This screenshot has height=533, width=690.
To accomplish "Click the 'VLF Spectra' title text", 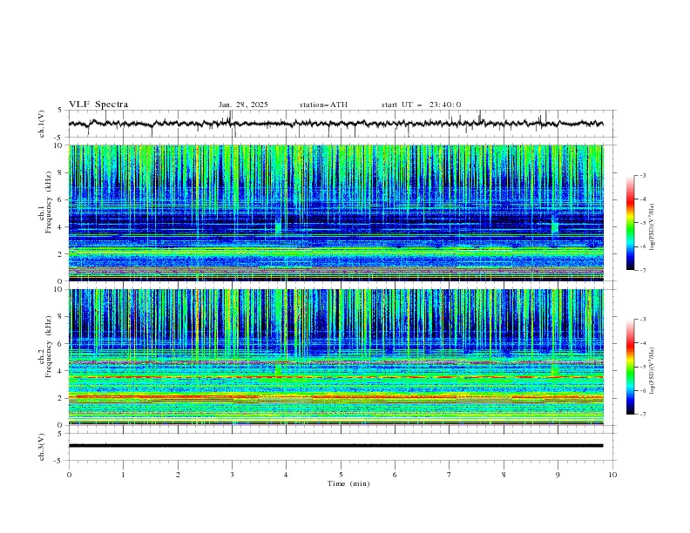I will tap(98, 105).
